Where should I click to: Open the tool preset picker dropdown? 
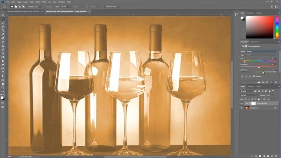[x=5, y=7]
